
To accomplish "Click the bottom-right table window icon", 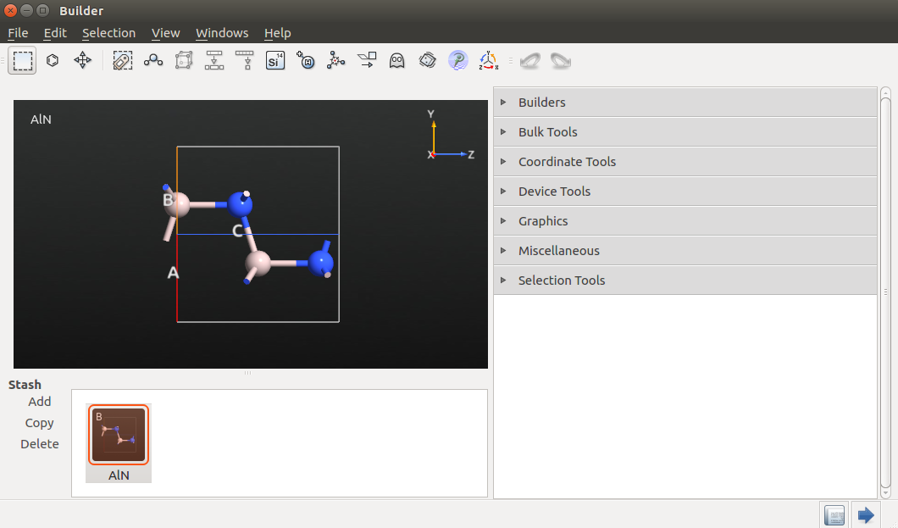I will coord(834,514).
